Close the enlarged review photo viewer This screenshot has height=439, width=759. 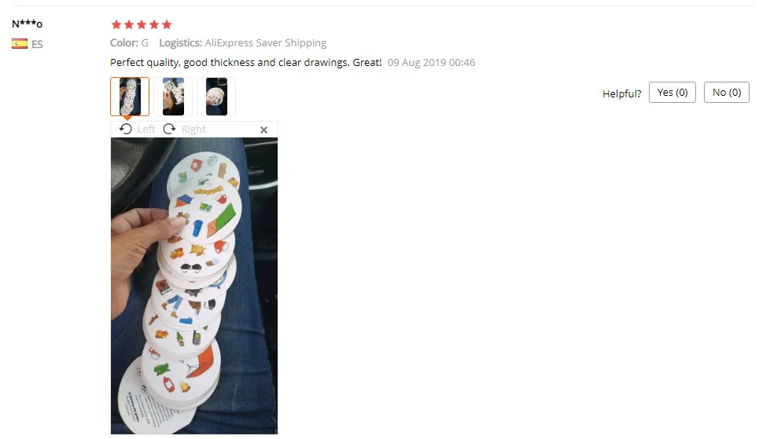(x=263, y=130)
